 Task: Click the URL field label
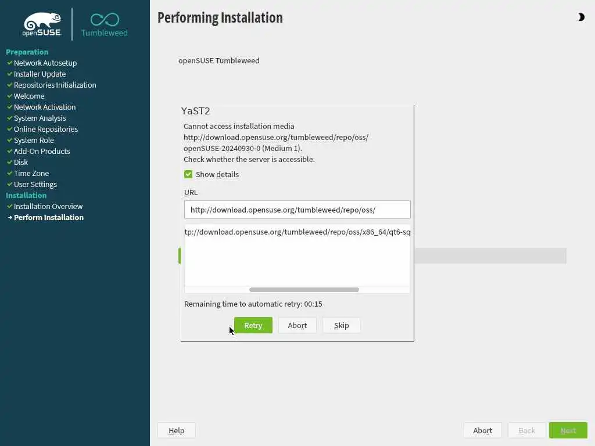191,192
